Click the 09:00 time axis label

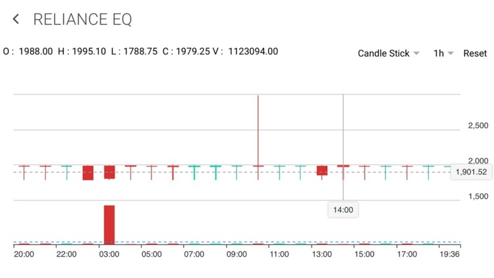[237, 254]
